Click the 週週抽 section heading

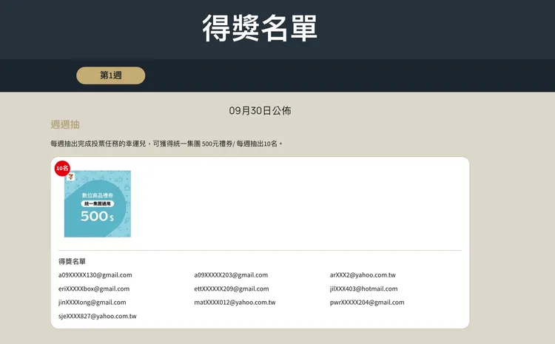coord(65,124)
